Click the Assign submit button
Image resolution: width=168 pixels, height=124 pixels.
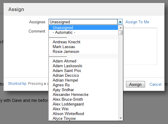[136, 84]
